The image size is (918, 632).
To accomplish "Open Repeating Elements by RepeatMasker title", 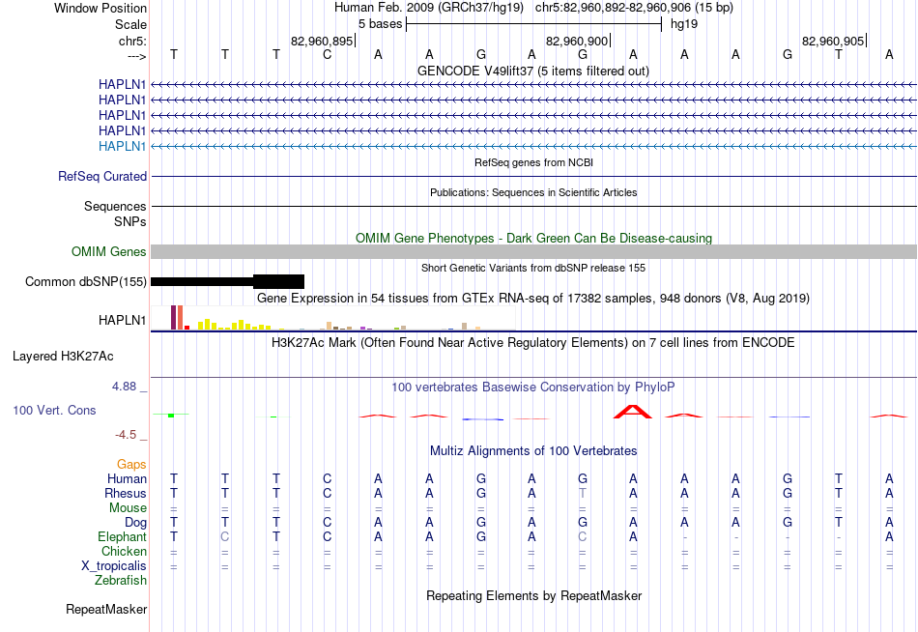I will (533, 595).
